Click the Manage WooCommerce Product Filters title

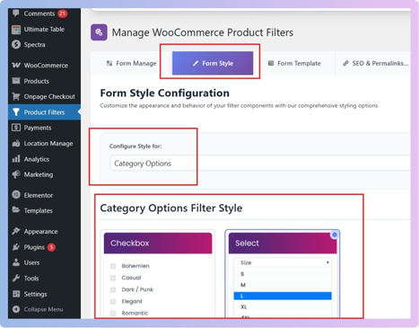point(203,32)
